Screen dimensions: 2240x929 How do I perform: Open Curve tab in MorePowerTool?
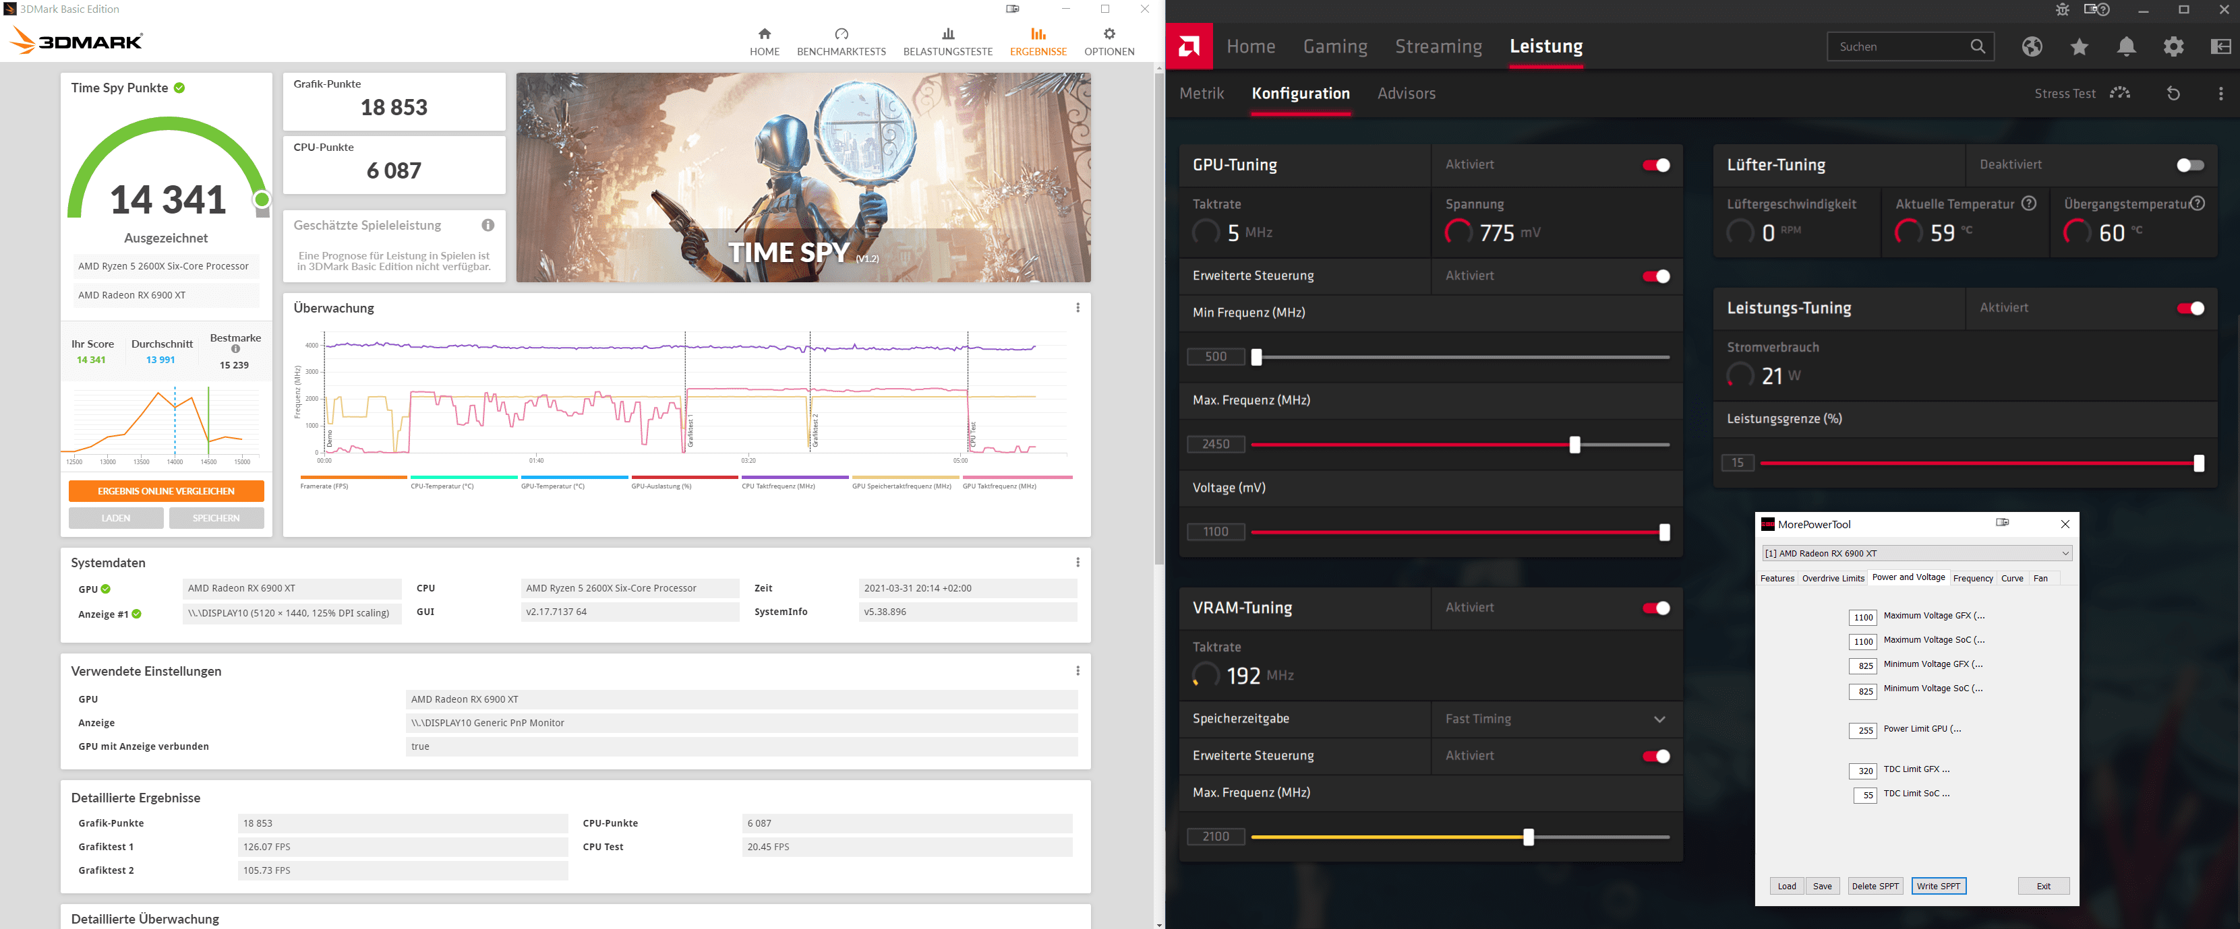point(2011,578)
